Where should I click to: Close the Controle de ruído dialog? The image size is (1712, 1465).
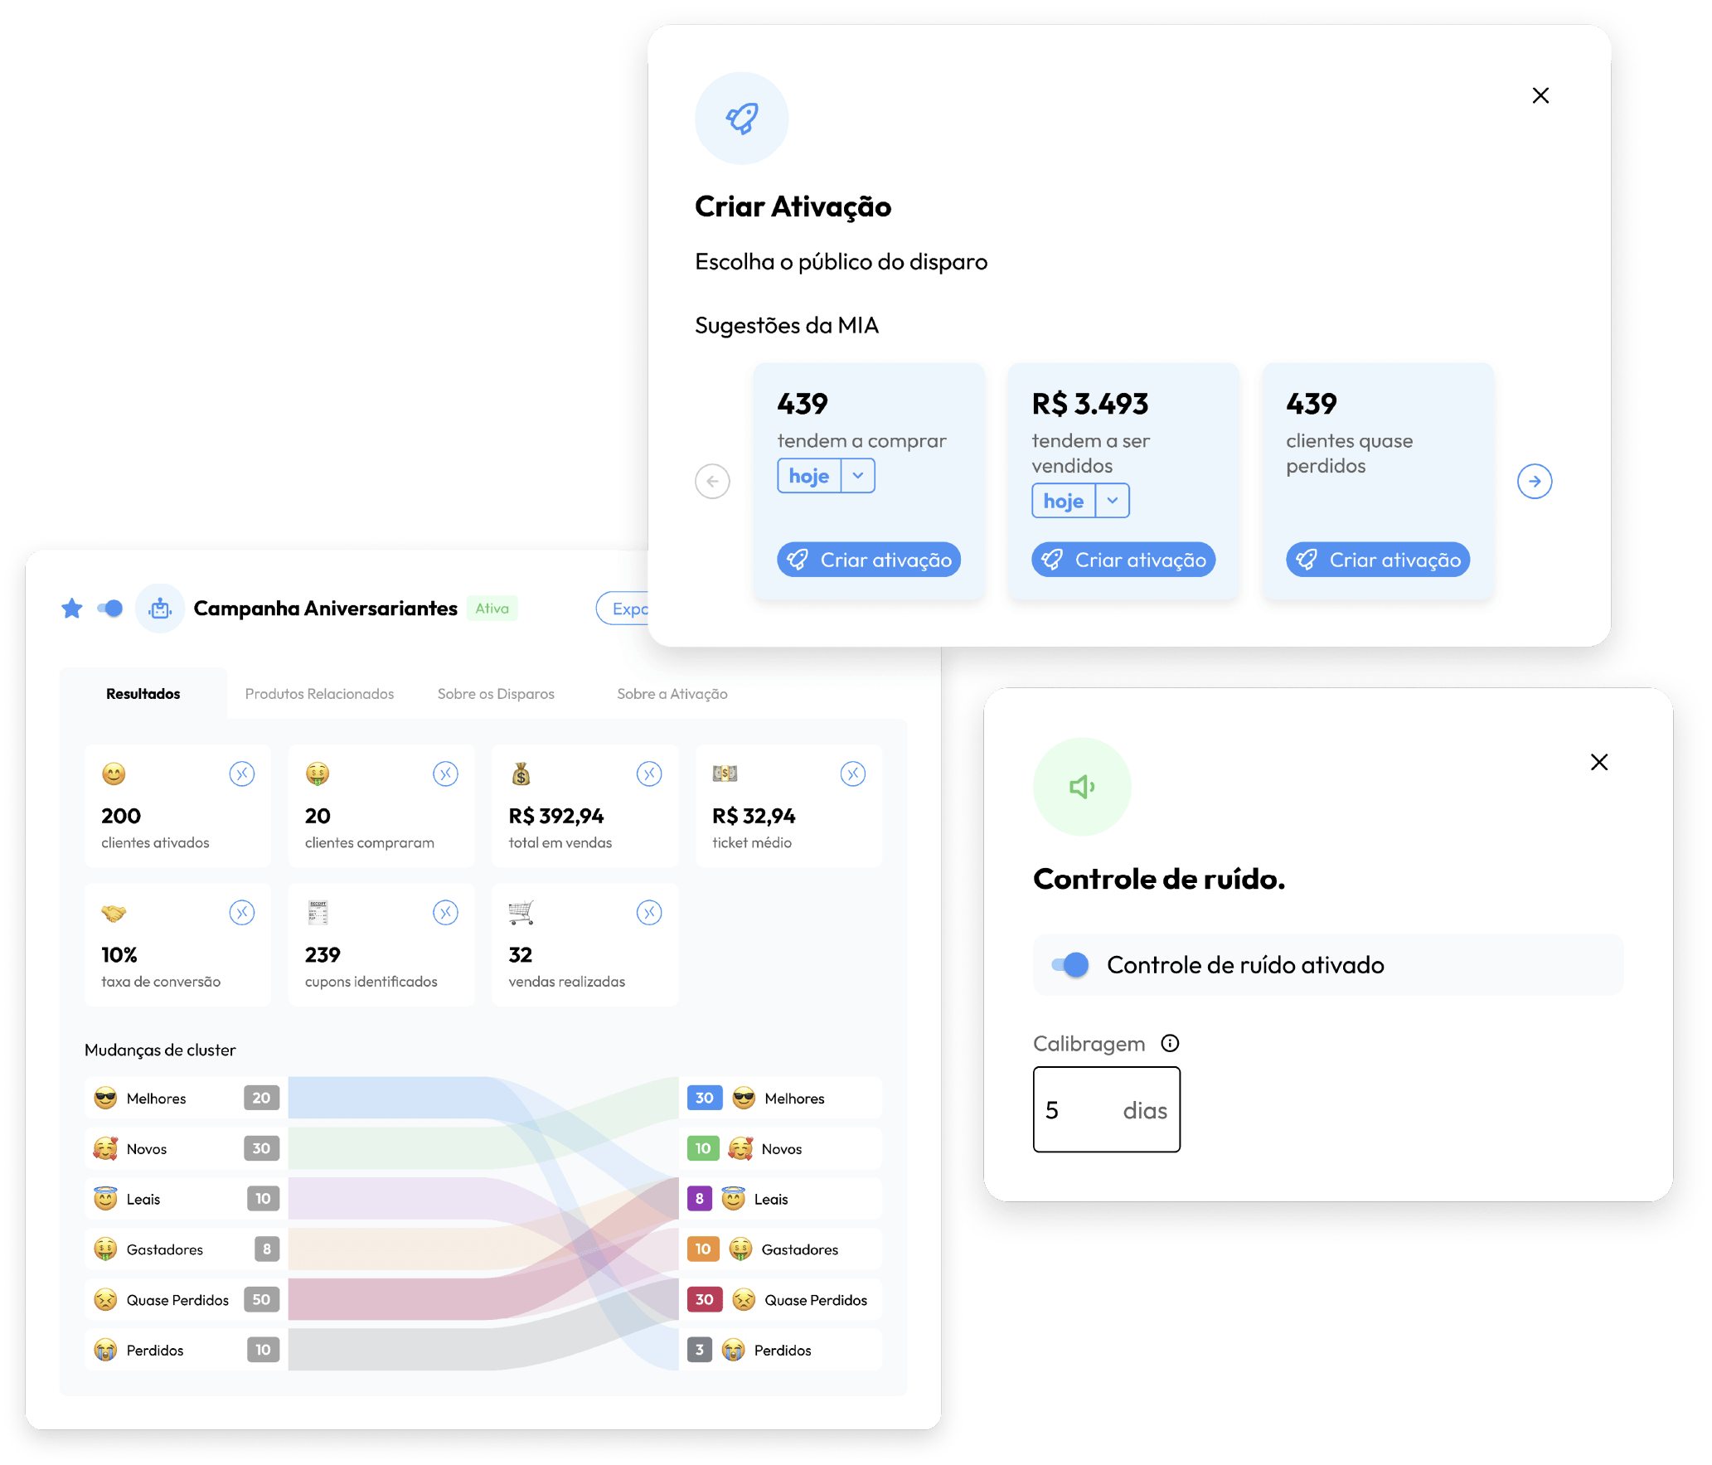[1598, 762]
